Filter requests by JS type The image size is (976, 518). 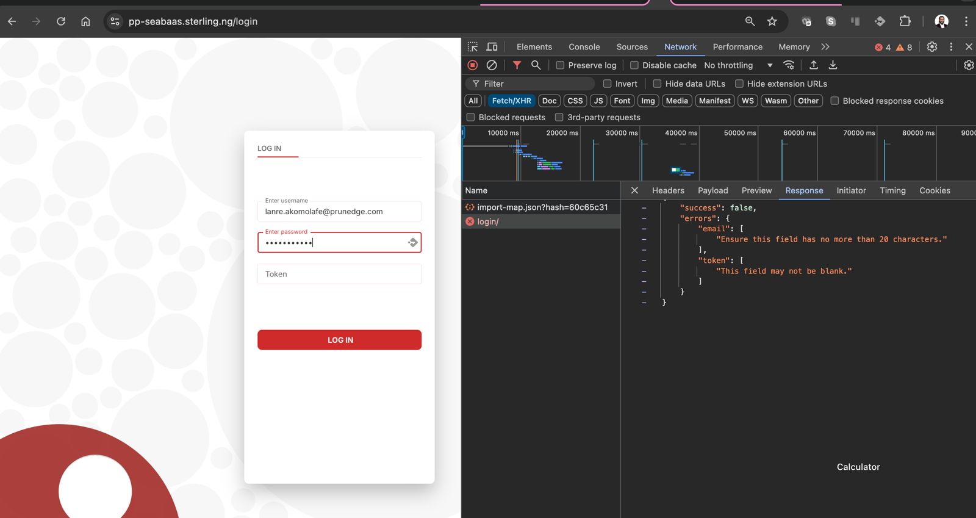pos(598,101)
